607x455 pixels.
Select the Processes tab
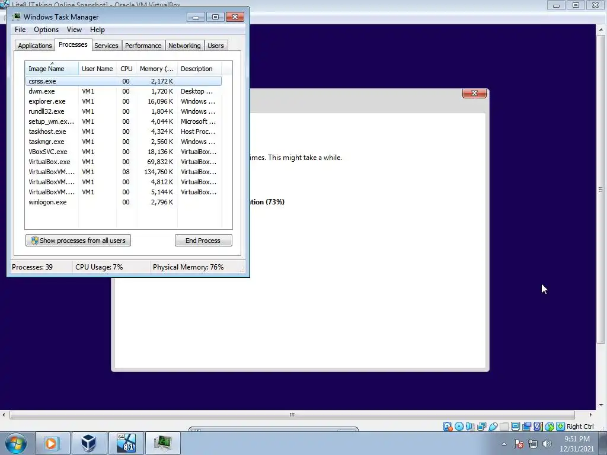click(73, 44)
